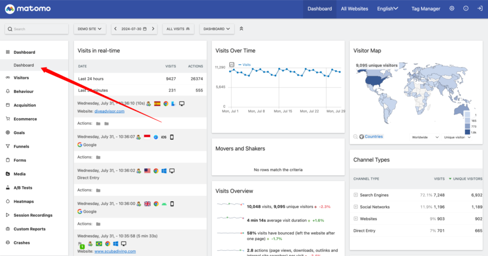Viewport: 488px width, 256px height.
Task: Click the sign out icon in header
Action: (479, 9)
